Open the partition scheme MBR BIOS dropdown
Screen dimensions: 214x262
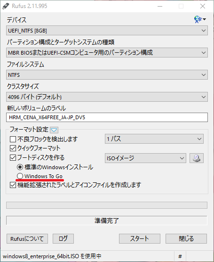point(107,53)
